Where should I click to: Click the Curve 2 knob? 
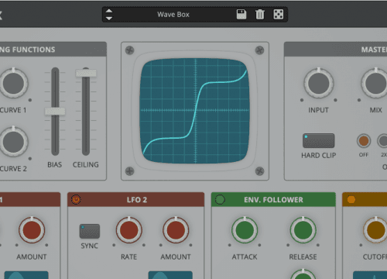click(13, 142)
